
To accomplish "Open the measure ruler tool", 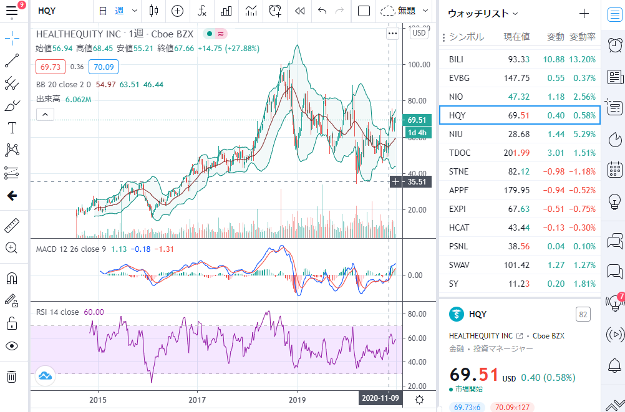I will pos(12,225).
